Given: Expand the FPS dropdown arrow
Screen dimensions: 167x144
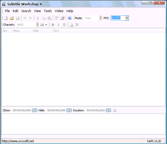Looking at the screenshot, I should (x=127, y=18).
